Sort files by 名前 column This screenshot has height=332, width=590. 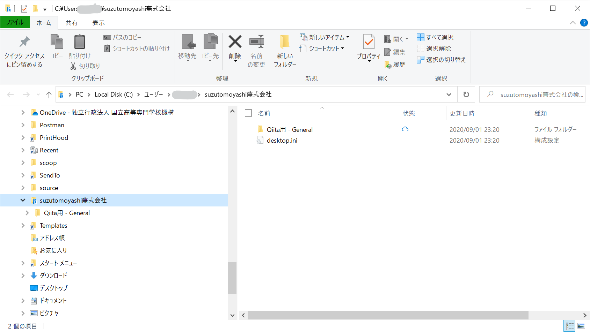point(264,113)
